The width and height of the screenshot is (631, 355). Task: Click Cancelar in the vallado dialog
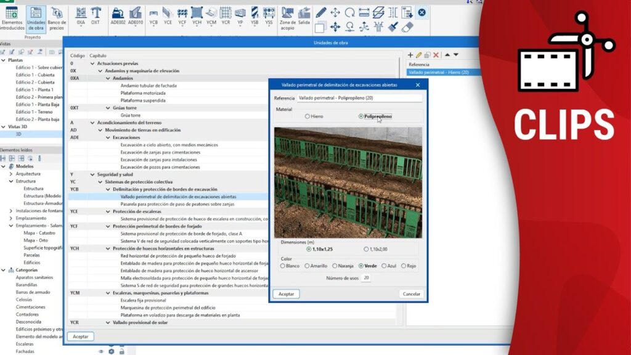point(411,294)
